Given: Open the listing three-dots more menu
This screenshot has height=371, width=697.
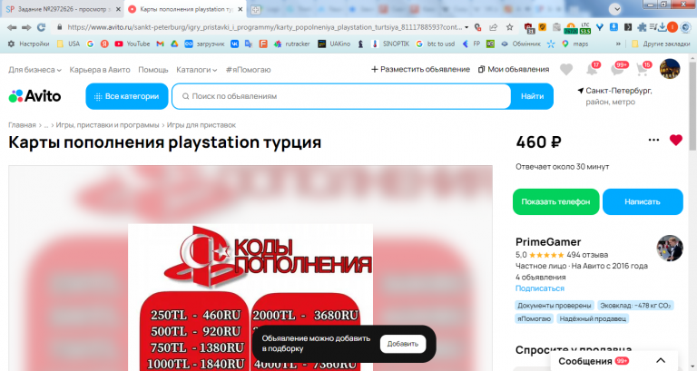Looking at the screenshot, I should click(653, 140).
